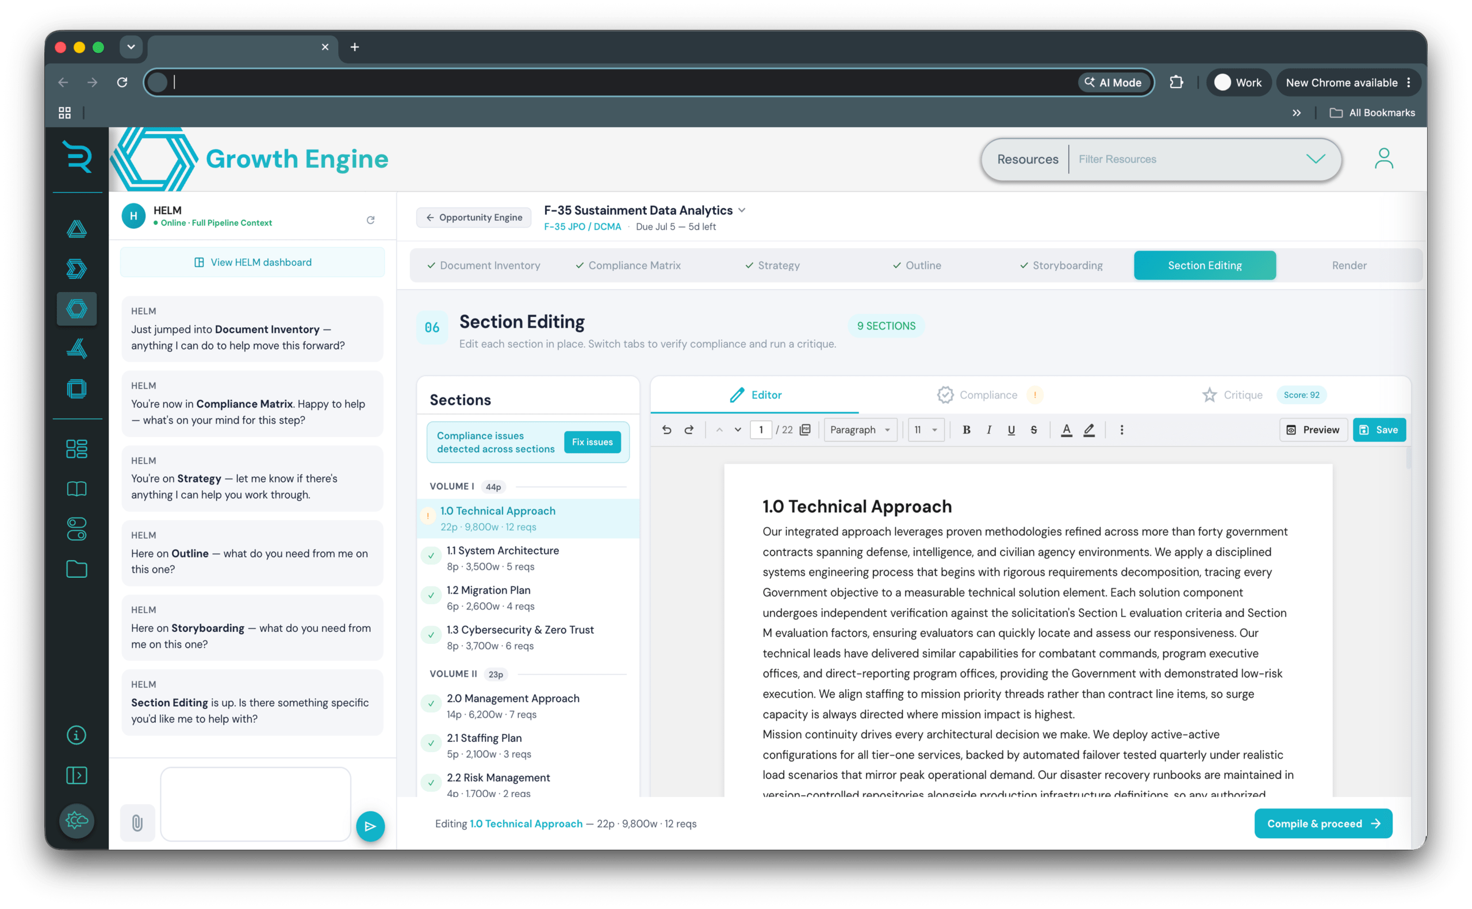This screenshot has height=909, width=1472.
Task: Open the Render step
Action: (1349, 265)
